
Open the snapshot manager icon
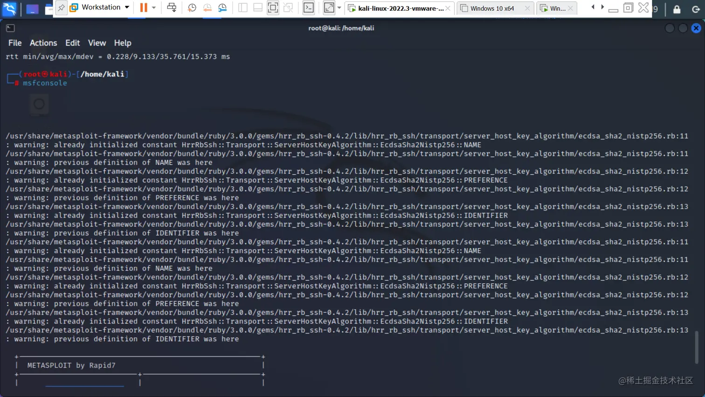tap(222, 7)
